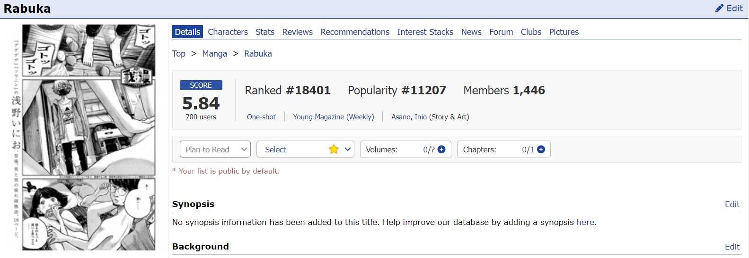
Task: Click the 'here' link to add synopsis
Action: point(585,222)
